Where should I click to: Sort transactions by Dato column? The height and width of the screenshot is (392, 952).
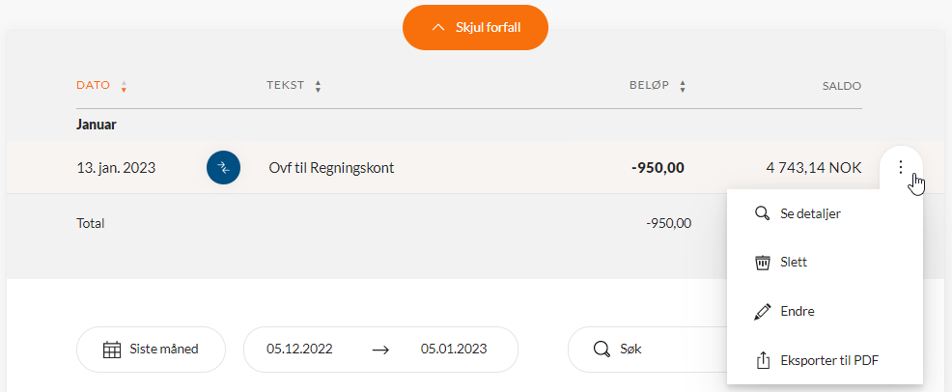point(101,86)
